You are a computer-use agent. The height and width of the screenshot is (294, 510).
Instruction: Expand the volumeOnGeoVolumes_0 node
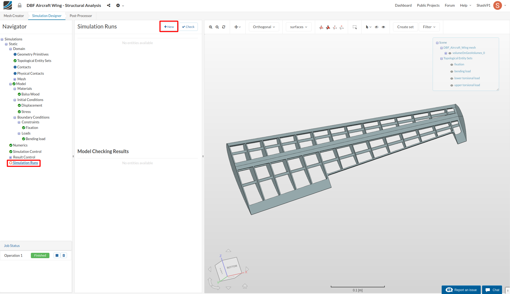446,53
